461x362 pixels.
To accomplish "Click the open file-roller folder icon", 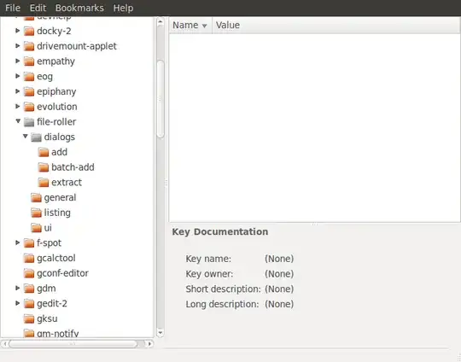I will [x=29, y=122].
